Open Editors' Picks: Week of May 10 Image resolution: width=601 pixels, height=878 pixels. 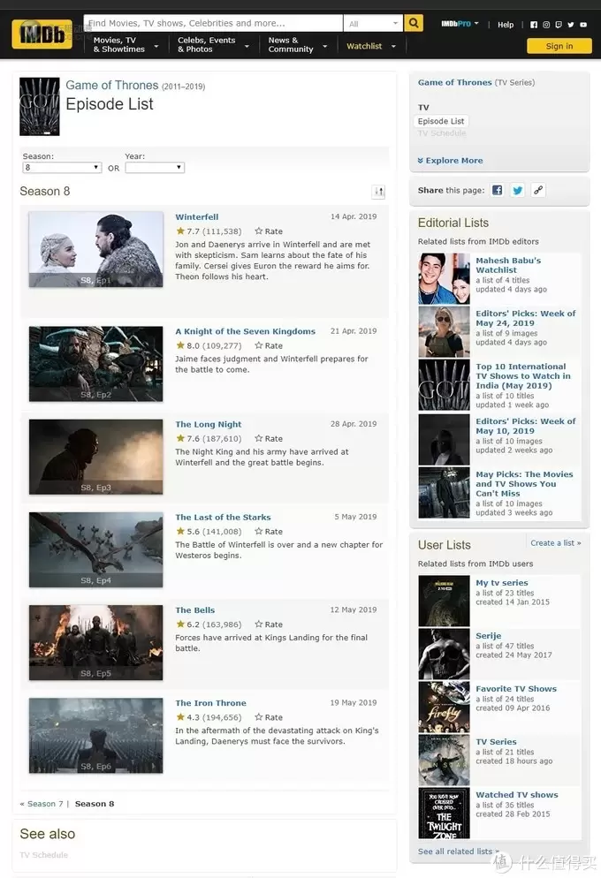click(x=525, y=426)
